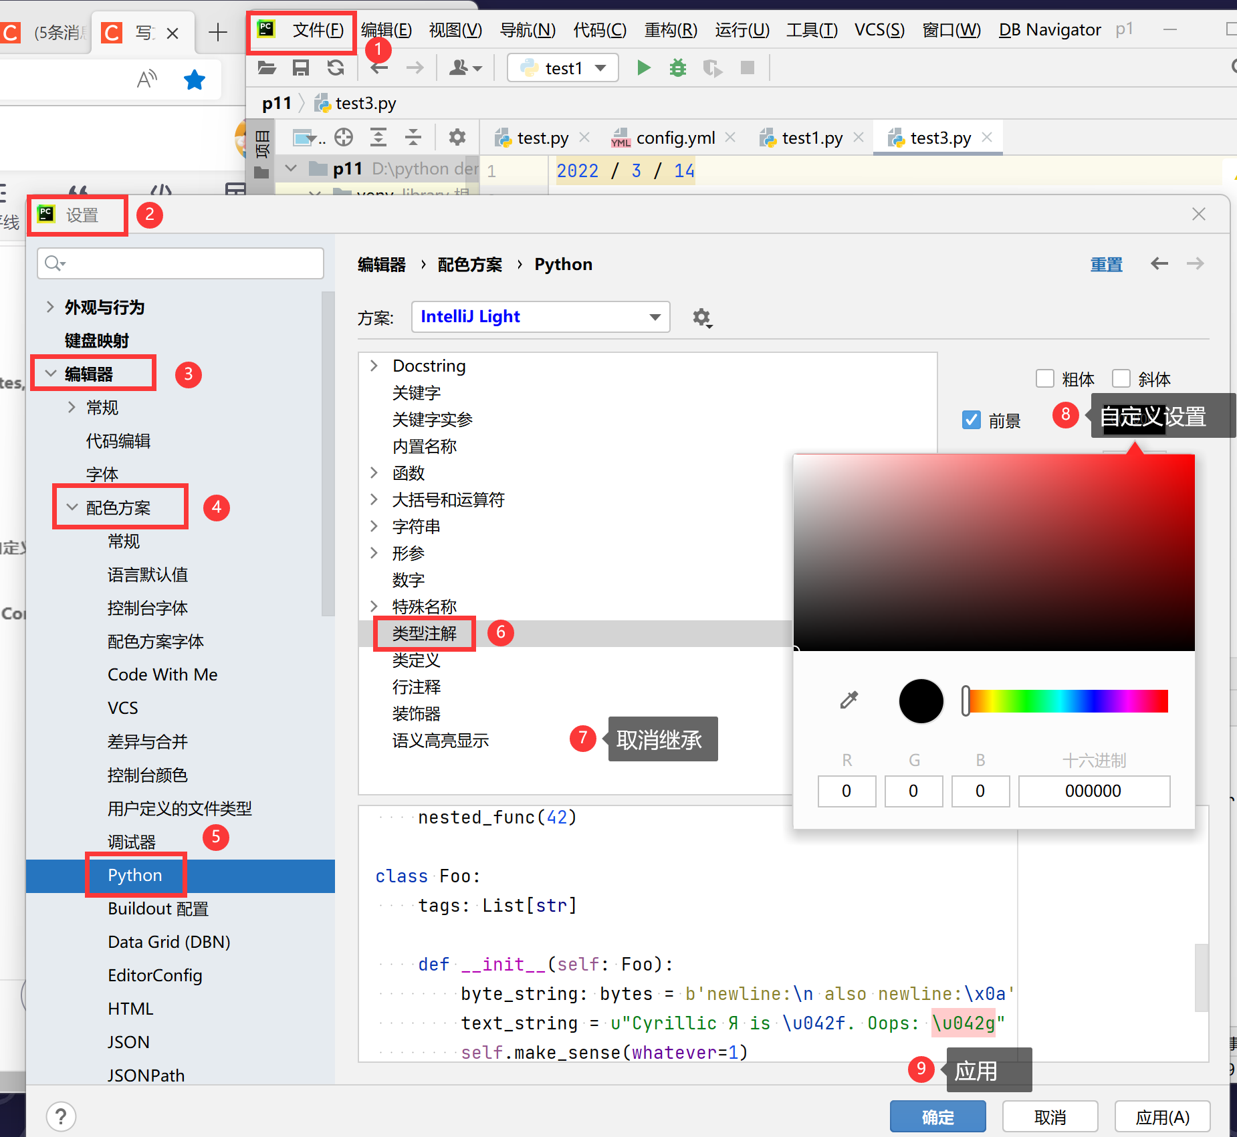
Task: Expand the 字符串 category
Action: point(374,526)
